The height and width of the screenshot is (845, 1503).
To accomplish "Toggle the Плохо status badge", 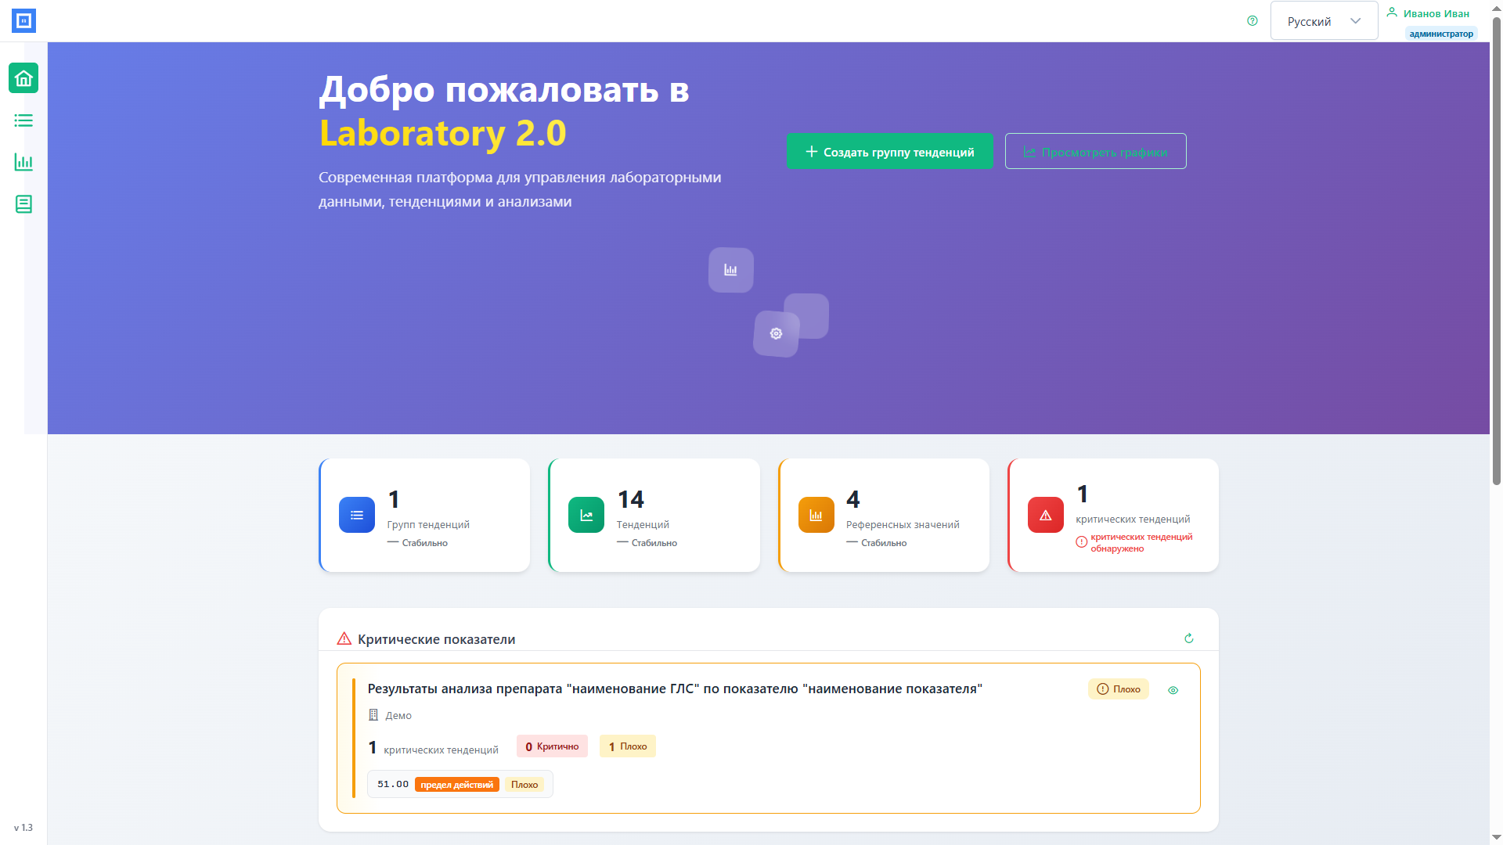I will [1118, 689].
